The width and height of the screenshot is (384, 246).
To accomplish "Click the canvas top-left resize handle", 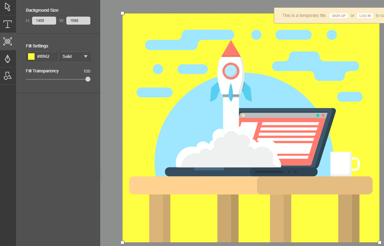I will 122,13.
